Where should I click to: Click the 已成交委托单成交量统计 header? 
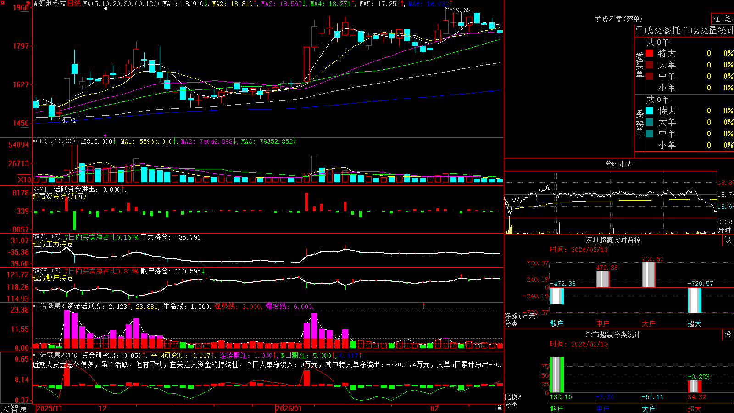(684, 31)
